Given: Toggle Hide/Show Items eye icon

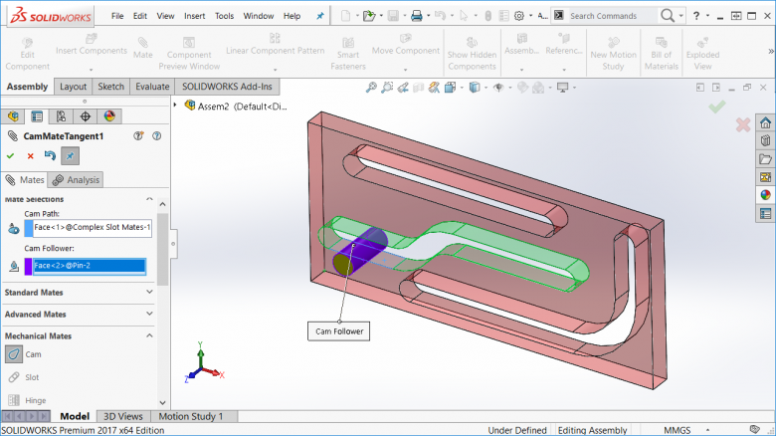Looking at the screenshot, I should tap(498, 88).
